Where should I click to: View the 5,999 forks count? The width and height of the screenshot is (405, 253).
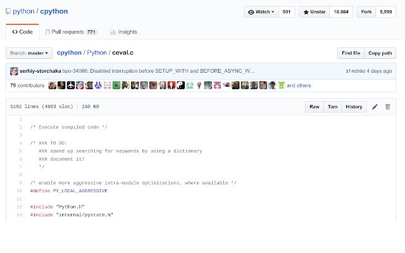point(386,12)
